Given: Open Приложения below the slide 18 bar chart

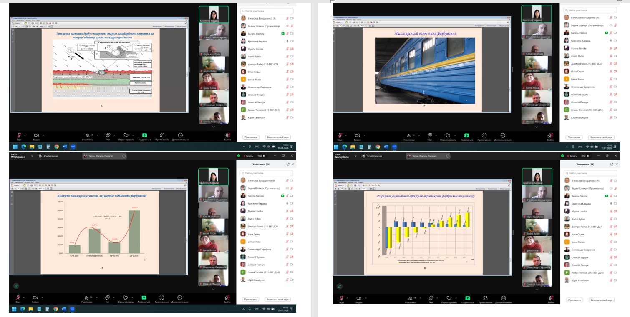Looking at the screenshot, I should 484,298.
